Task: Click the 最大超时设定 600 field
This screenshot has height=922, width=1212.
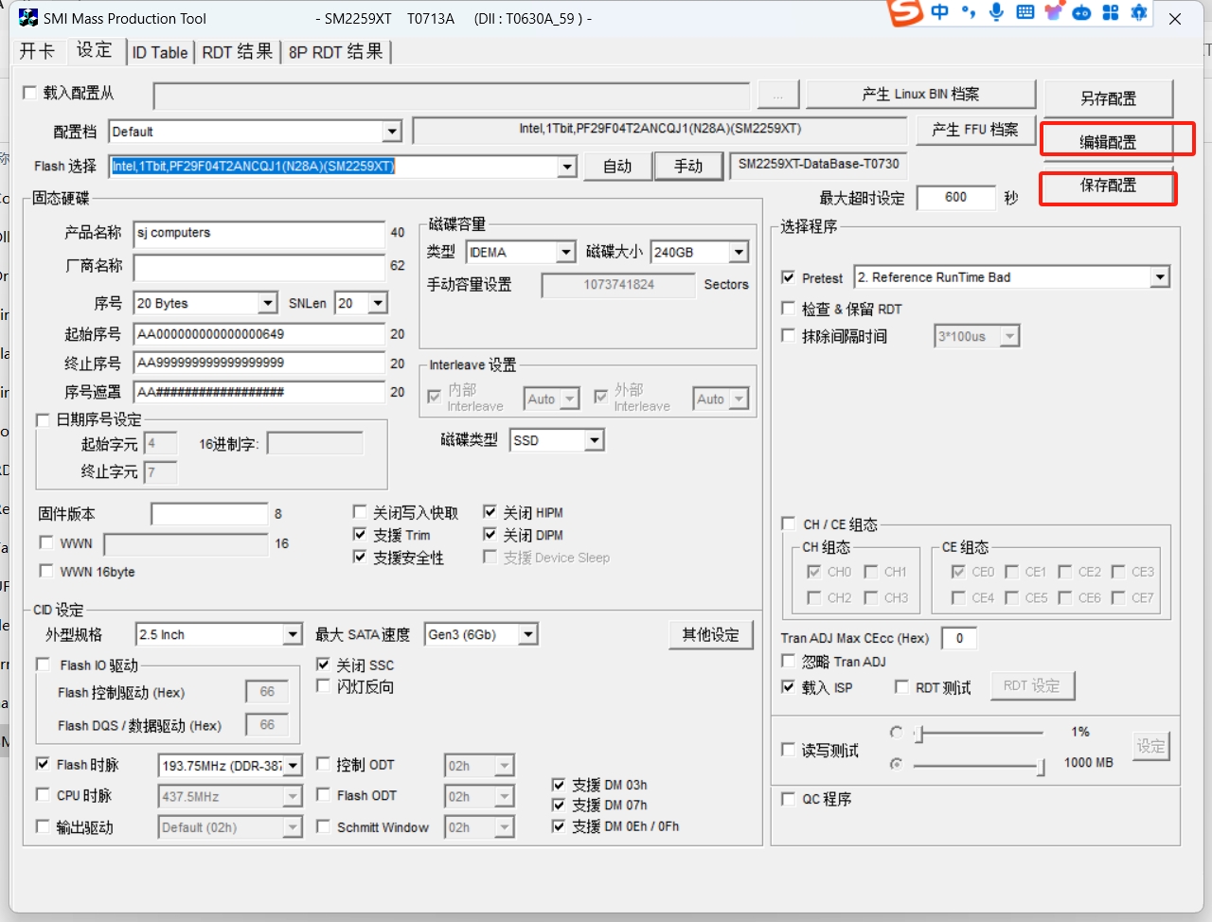Action: [955, 197]
